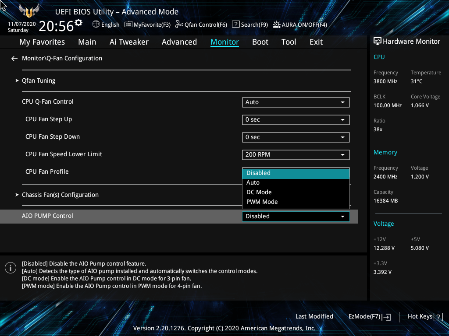Switch to Main tab
This screenshot has height=336, width=449.
point(87,42)
